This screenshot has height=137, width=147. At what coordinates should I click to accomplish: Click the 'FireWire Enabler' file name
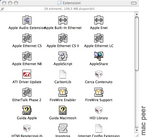tap(63, 100)
